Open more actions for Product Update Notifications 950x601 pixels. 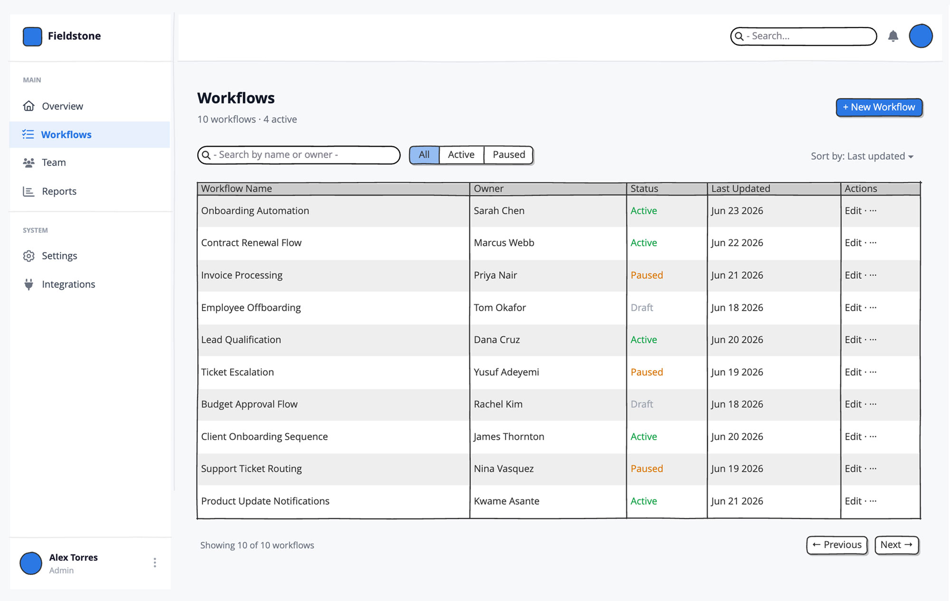tap(873, 501)
